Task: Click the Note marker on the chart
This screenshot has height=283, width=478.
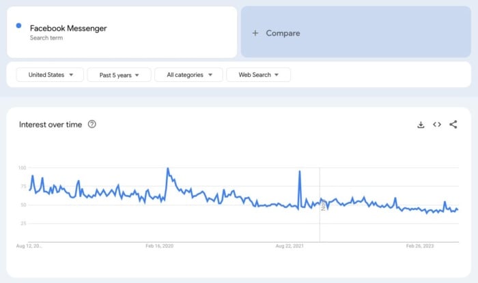Action: (323, 206)
